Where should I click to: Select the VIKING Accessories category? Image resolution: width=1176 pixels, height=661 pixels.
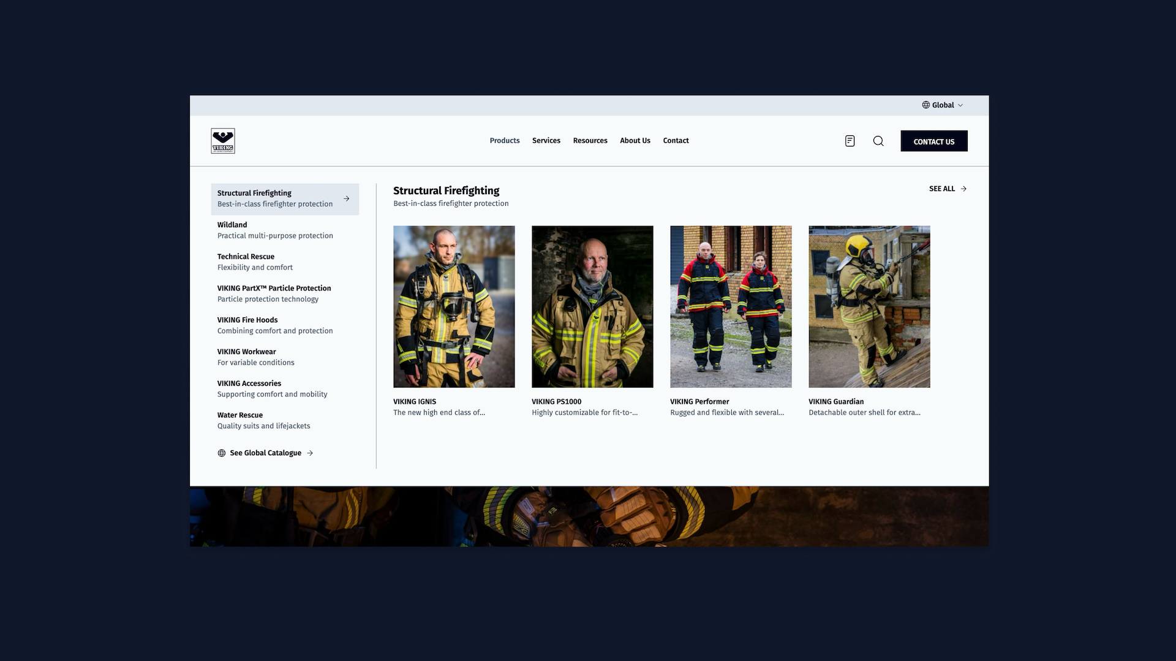click(285, 389)
